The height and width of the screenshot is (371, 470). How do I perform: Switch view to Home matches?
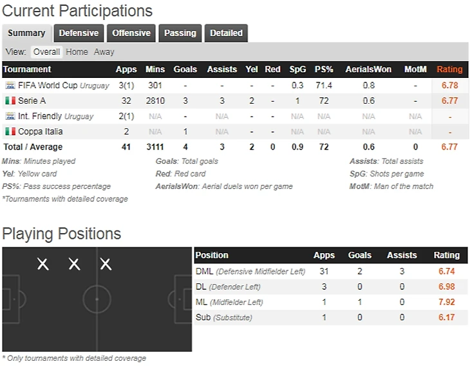click(x=77, y=52)
